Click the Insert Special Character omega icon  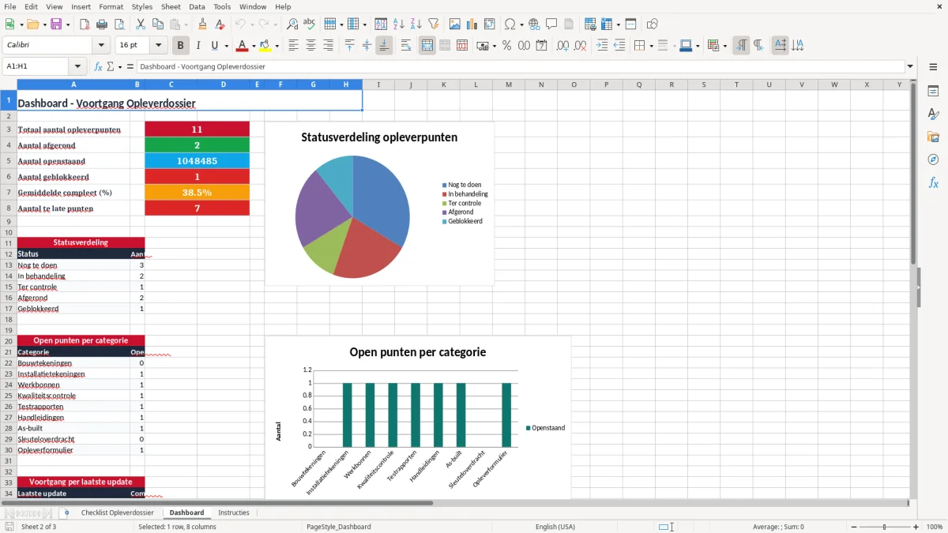(x=510, y=24)
